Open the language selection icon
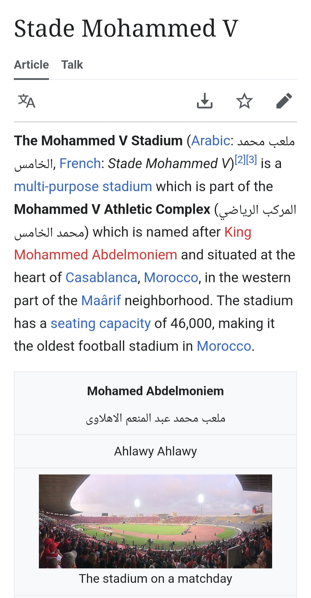 (x=26, y=101)
